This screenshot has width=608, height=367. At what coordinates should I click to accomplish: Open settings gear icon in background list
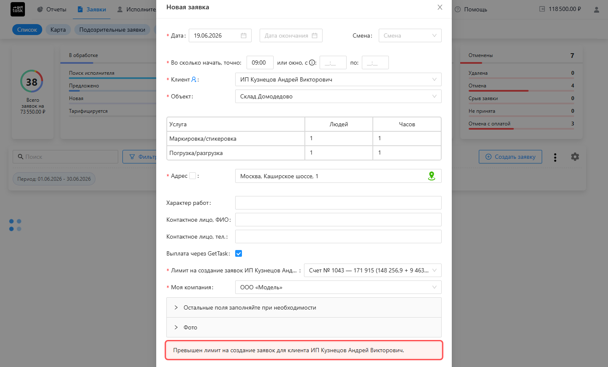coord(575,157)
